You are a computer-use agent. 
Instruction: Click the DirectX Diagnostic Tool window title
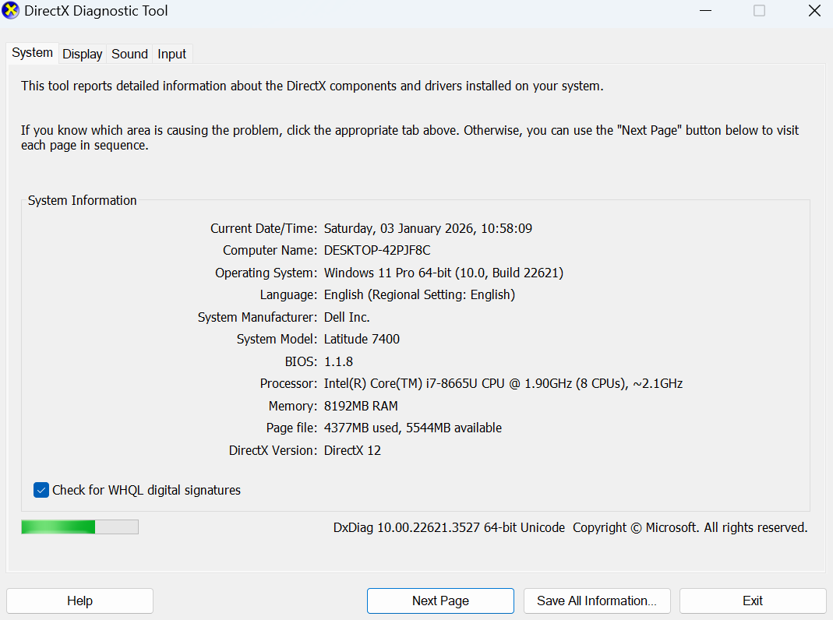[x=96, y=11]
